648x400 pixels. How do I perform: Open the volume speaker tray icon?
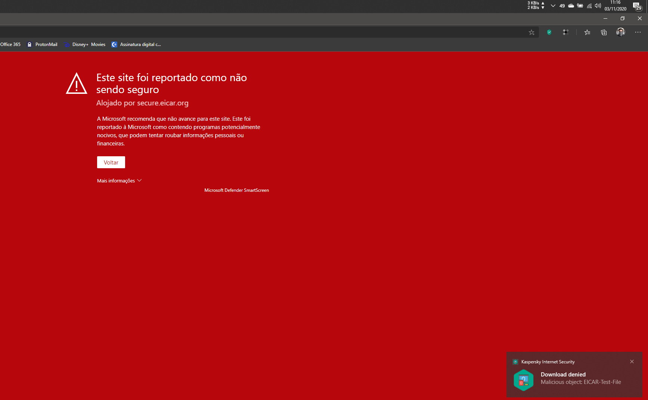(x=598, y=6)
